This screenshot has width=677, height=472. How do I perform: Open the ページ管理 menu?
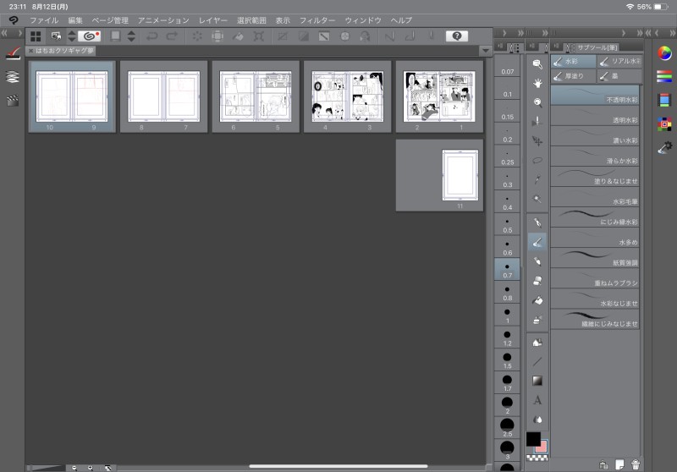110,20
